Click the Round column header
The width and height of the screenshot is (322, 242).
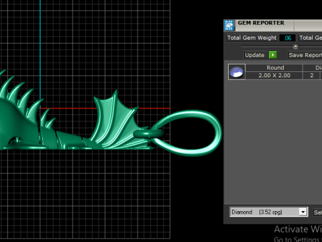(x=274, y=68)
